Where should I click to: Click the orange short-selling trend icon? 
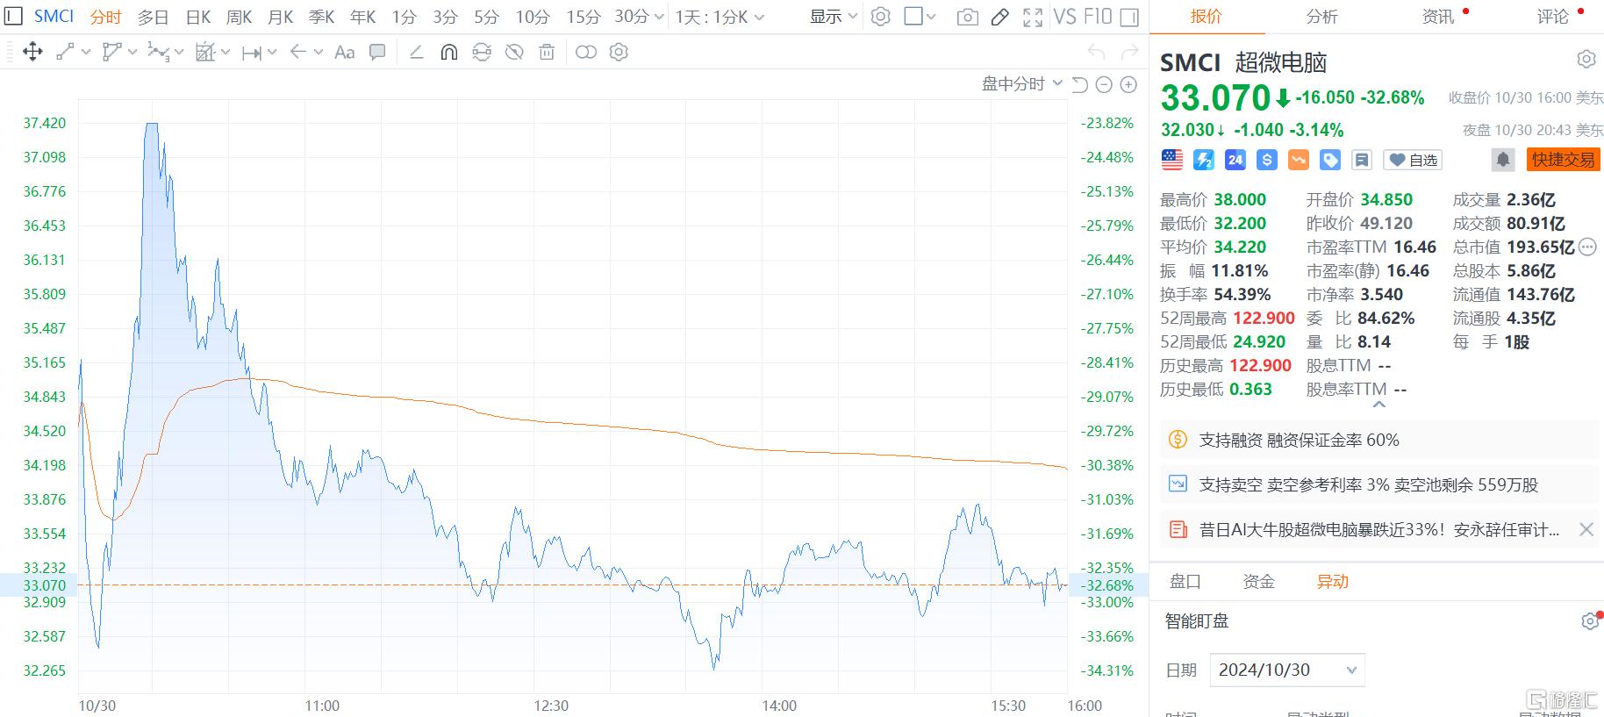1299,160
